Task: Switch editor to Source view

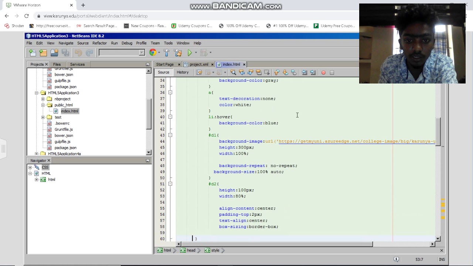Action: [x=163, y=72]
